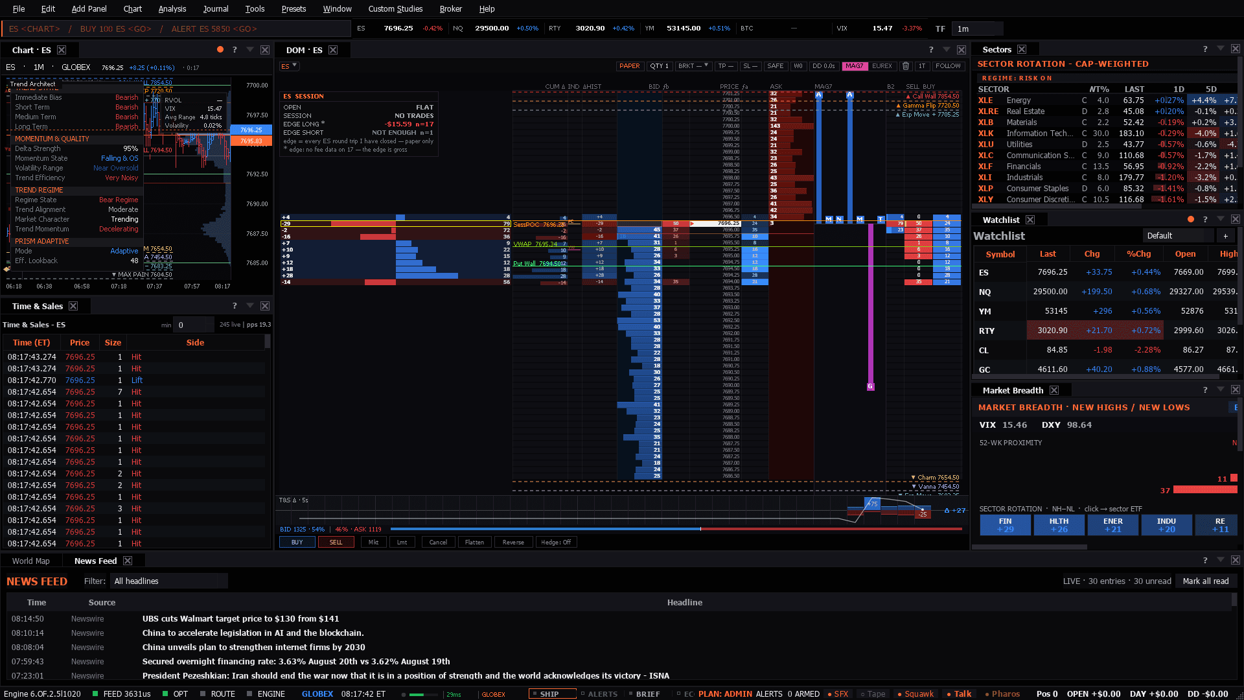Close the News Feed tab

(x=128, y=561)
